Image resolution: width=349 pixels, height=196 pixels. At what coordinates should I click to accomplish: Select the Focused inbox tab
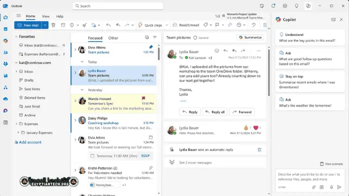(95, 38)
